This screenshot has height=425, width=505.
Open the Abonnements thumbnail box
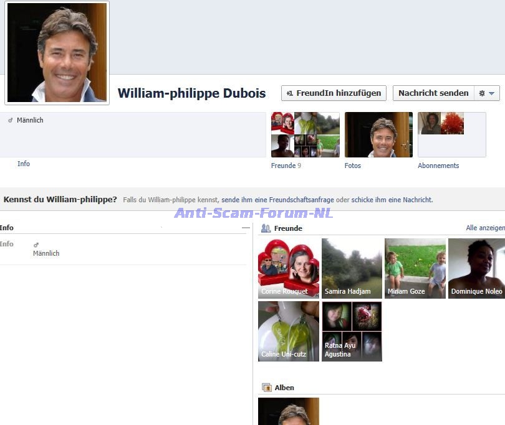click(451, 134)
